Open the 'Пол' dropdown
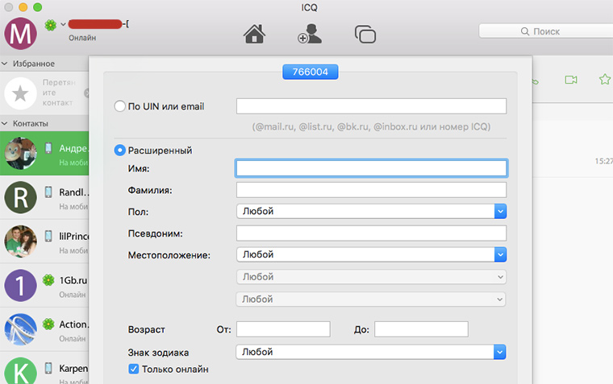The height and width of the screenshot is (384, 613). [x=500, y=211]
